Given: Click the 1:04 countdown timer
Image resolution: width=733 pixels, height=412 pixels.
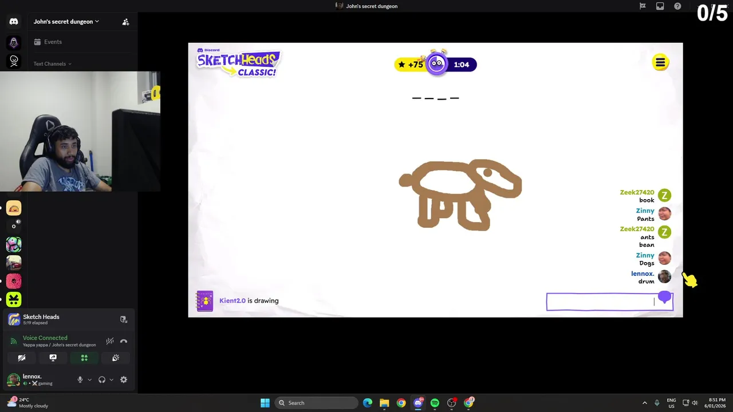Looking at the screenshot, I should [462, 65].
